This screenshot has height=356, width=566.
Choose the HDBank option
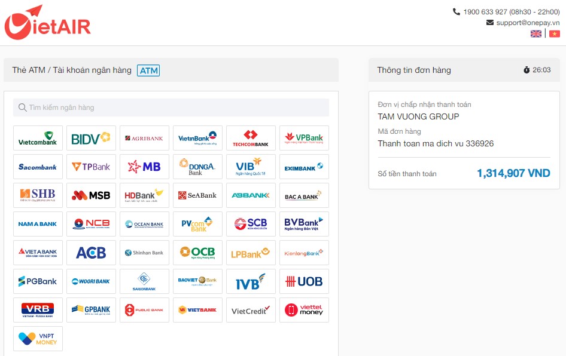click(x=144, y=195)
